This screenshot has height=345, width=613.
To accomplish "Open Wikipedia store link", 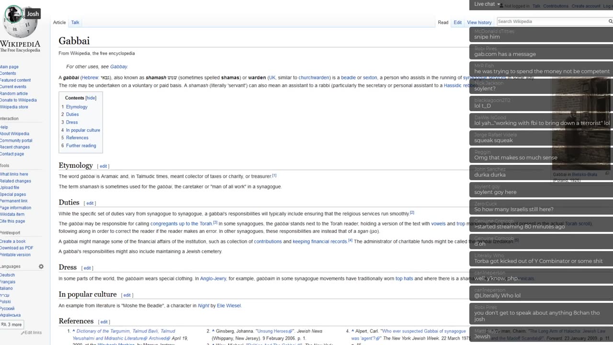I will 14,107.
